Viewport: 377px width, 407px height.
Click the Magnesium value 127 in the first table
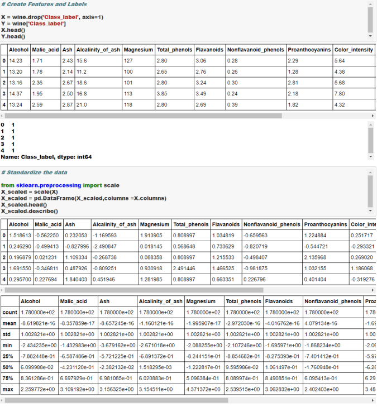[128, 60]
